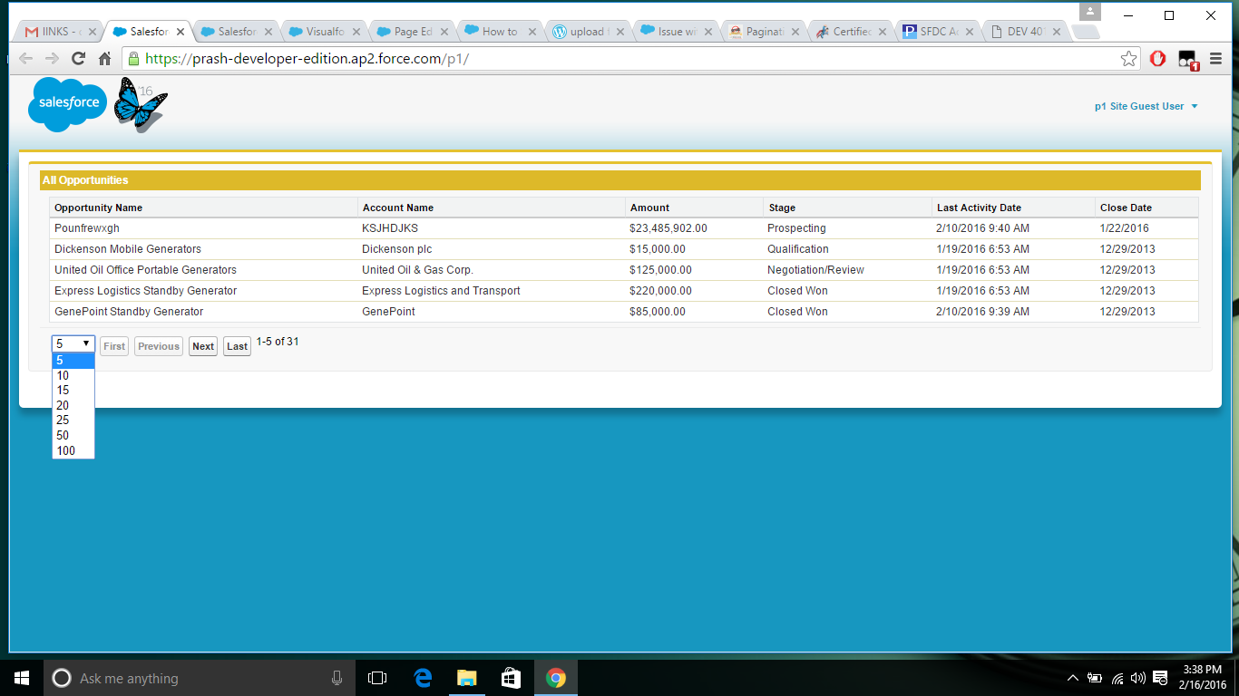This screenshot has height=696, width=1239.
Task: Jump to the Last page button
Action: (x=237, y=346)
